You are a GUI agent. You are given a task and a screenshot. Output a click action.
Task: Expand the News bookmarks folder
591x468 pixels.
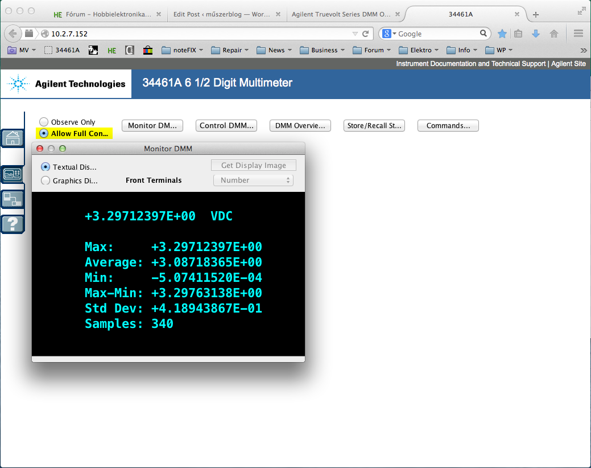(x=274, y=50)
